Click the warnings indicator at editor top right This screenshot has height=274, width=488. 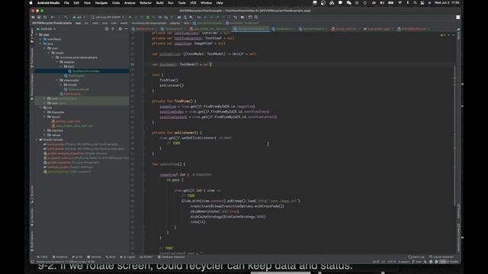click(x=442, y=35)
